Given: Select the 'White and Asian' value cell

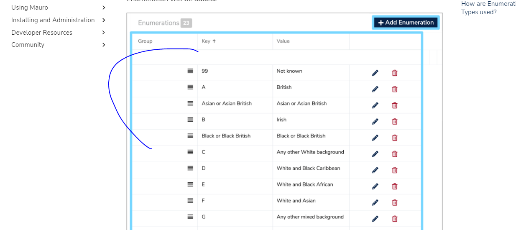Looking at the screenshot, I should [x=296, y=201].
